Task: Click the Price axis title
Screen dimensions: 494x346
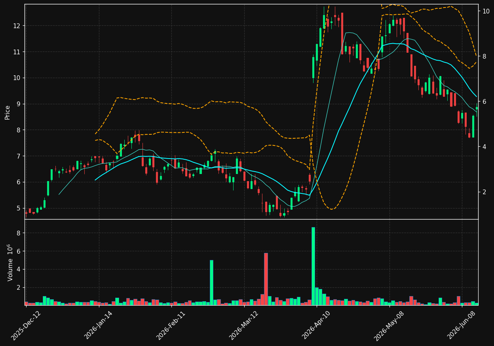Action: click(x=8, y=112)
